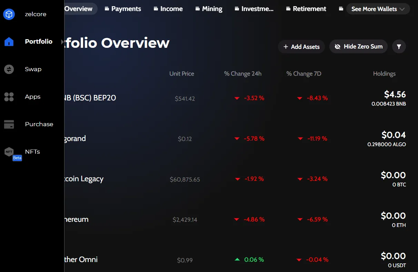Click the $60,875.65 unit price
This screenshot has width=418, height=272.
click(185, 179)
